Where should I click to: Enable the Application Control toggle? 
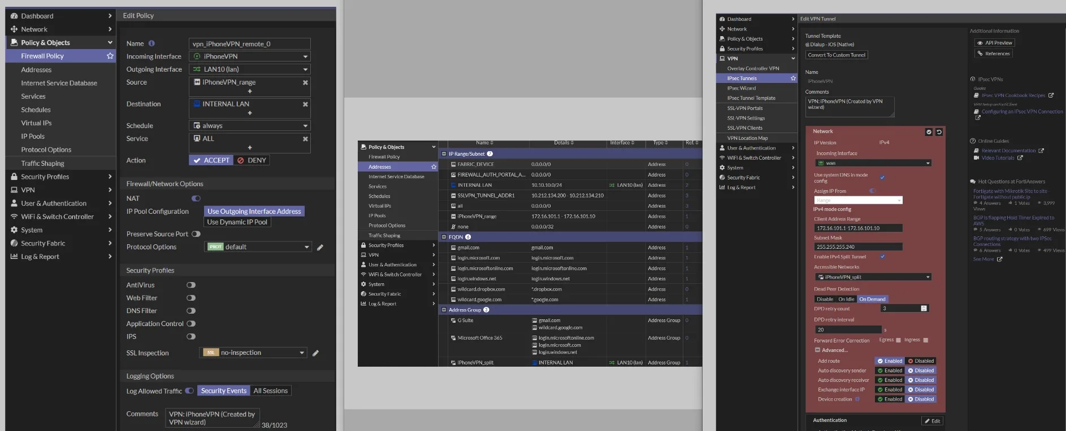(x=191, y=324)
